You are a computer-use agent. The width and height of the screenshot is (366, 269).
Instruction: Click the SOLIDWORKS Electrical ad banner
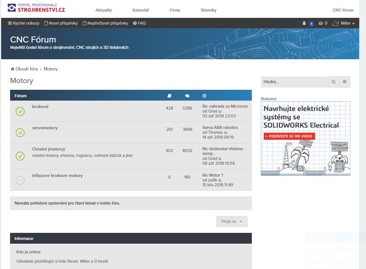coord(305,138)
